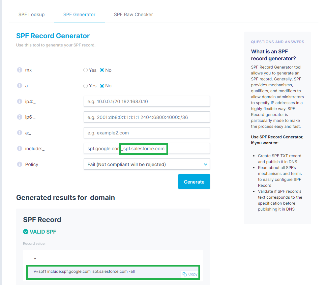This screenshot has height=285, width=325.
Task: Open the ip4 info tooltip icon
Action: tap(19, 101)
